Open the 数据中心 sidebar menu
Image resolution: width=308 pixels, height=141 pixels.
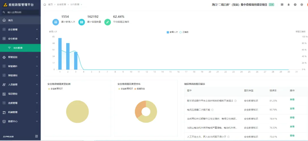[21, 121]
